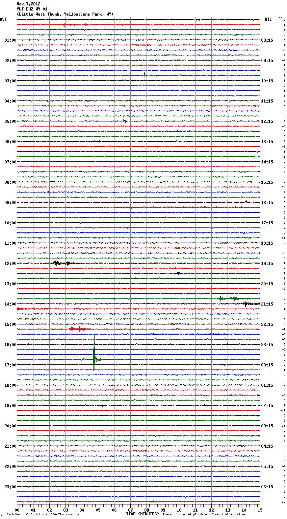Select the 01:00 MST time label
The height and width of the screenshot is (519, 287).
coord(10,40)
